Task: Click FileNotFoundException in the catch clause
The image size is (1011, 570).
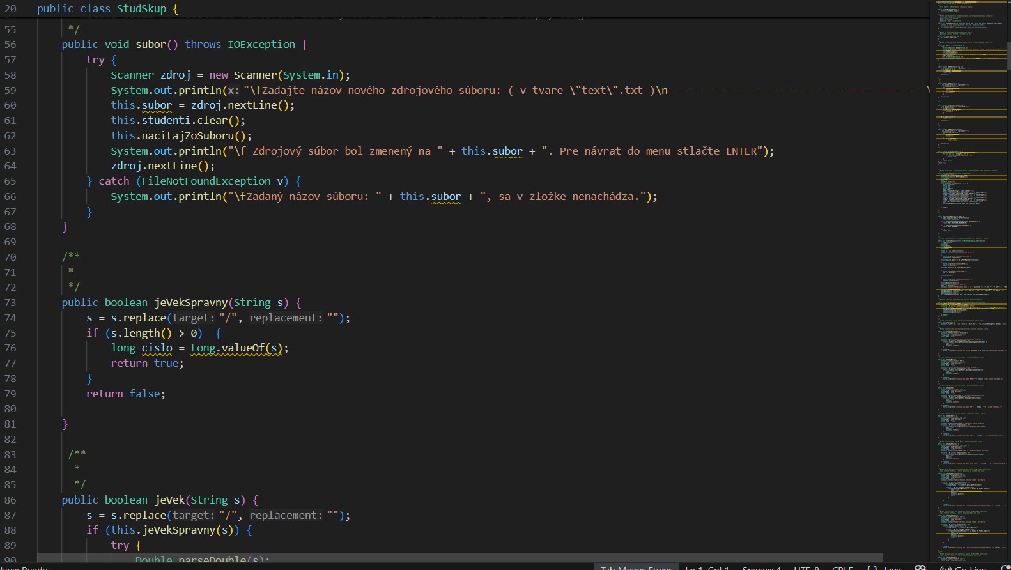Action: pos(206,181)
